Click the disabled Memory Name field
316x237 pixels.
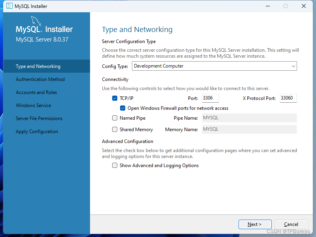(x=249, y=130)
